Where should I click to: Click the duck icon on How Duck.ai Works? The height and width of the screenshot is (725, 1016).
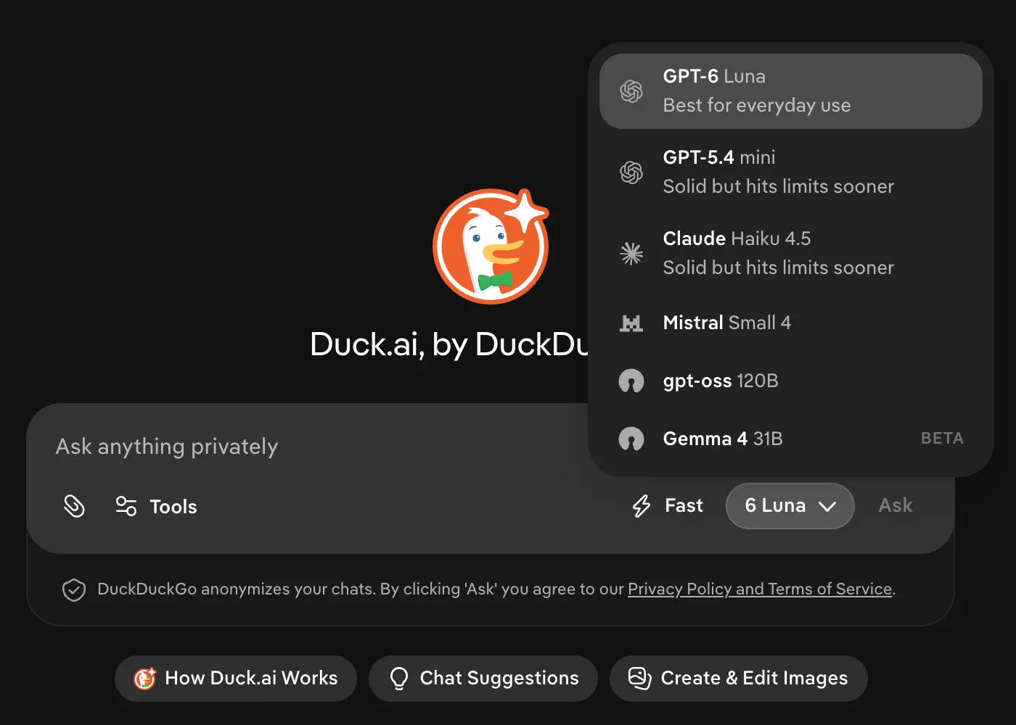click(145, 679)
